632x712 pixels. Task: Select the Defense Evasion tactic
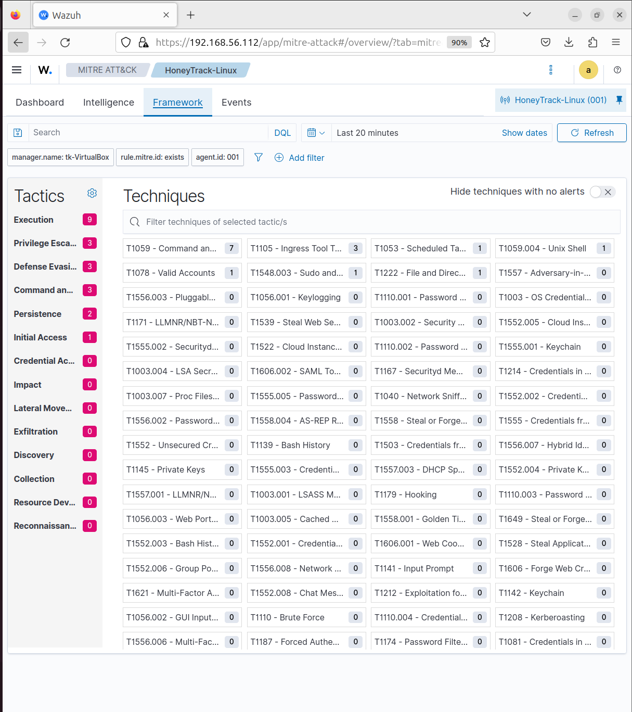[x=55, y=266]
